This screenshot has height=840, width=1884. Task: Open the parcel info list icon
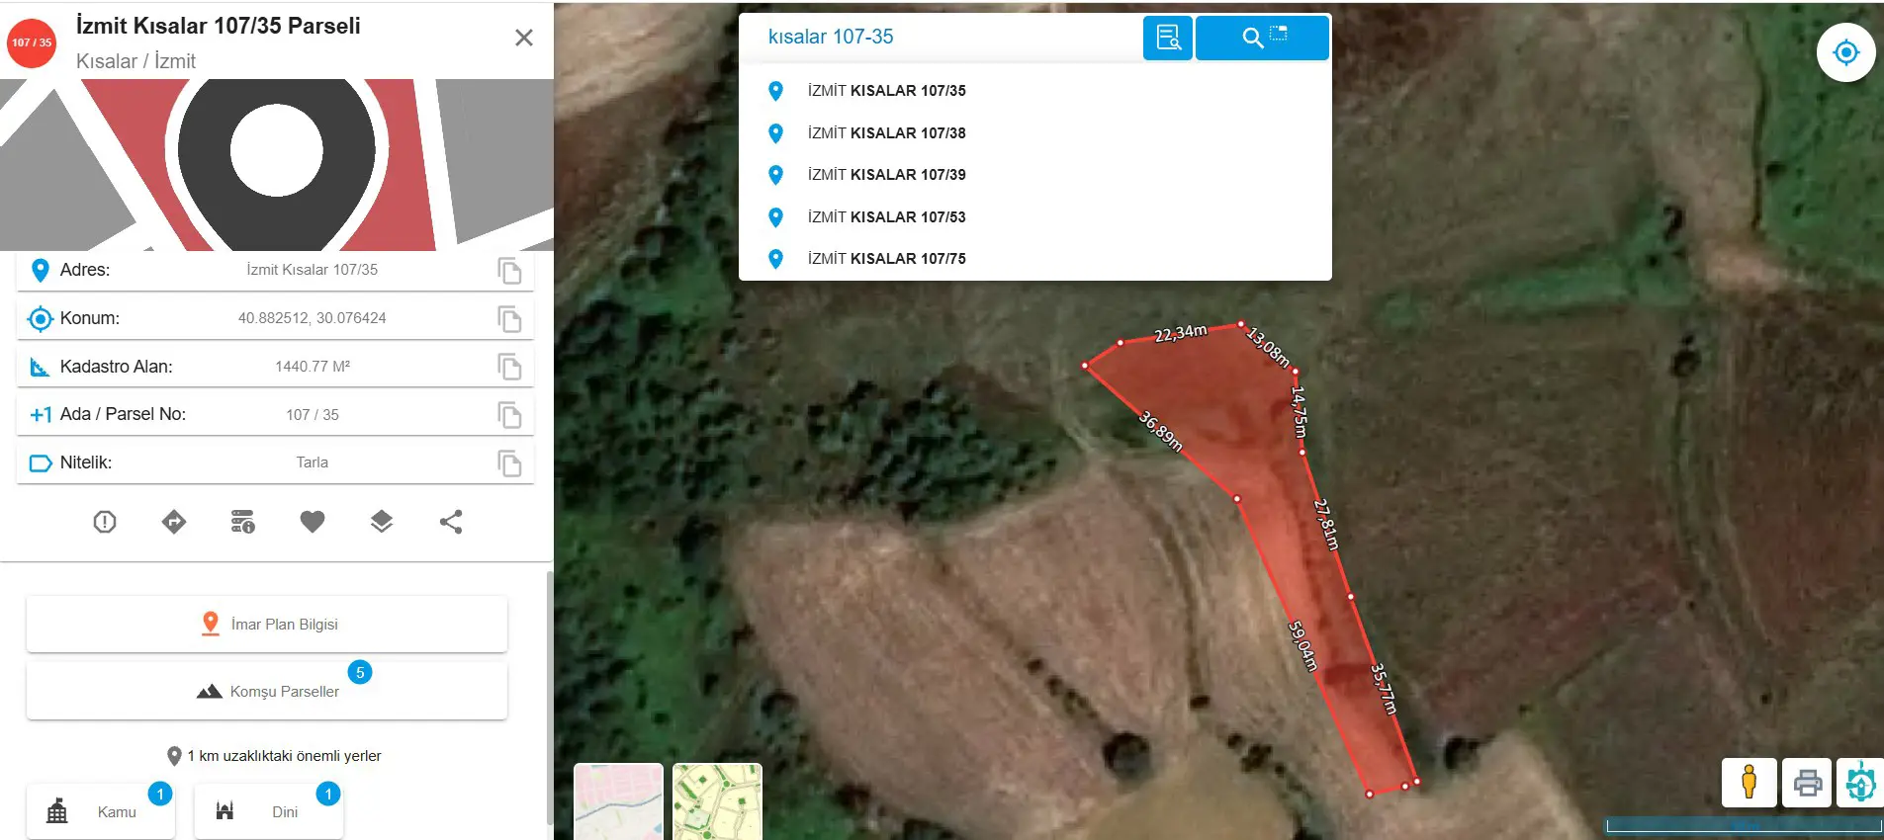tap(243, 522)
